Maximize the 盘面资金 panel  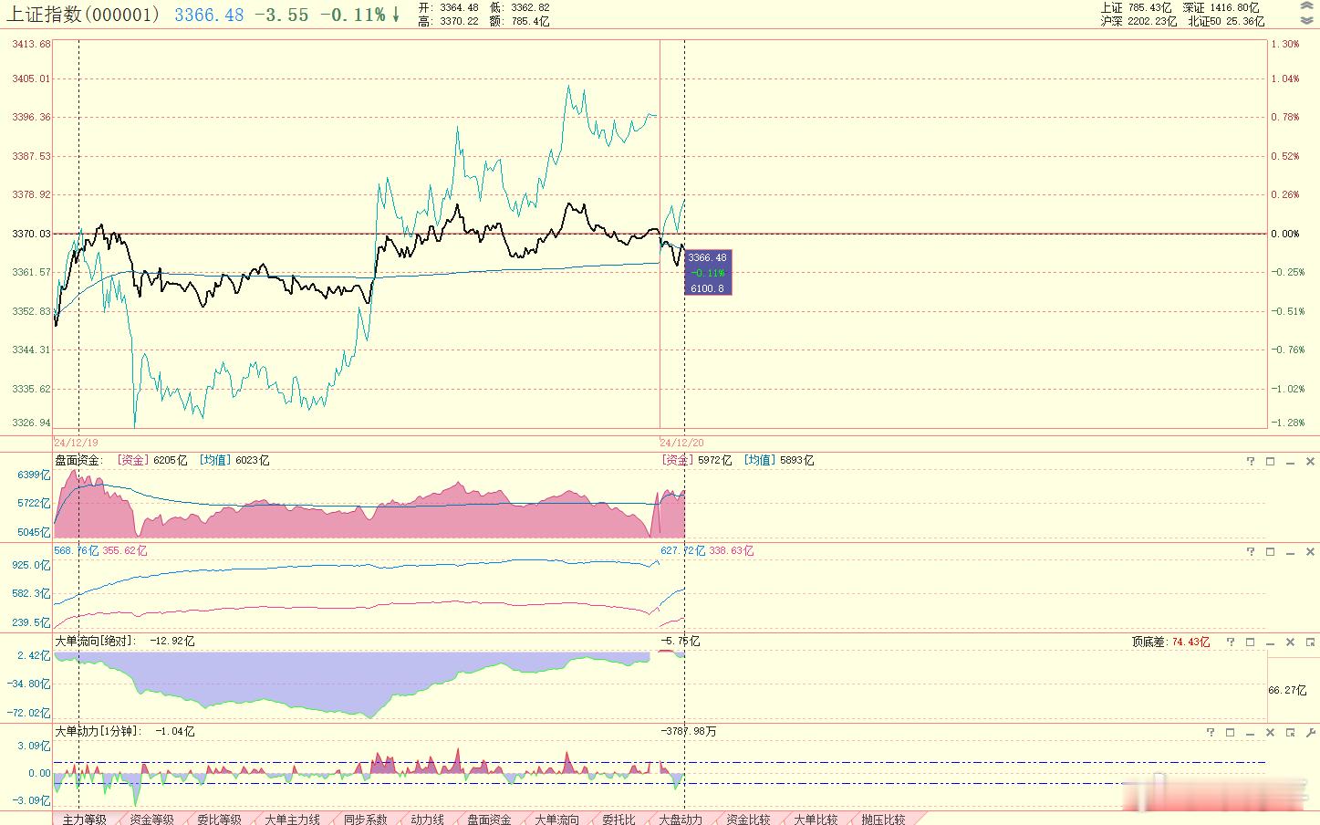point(1271,462)
